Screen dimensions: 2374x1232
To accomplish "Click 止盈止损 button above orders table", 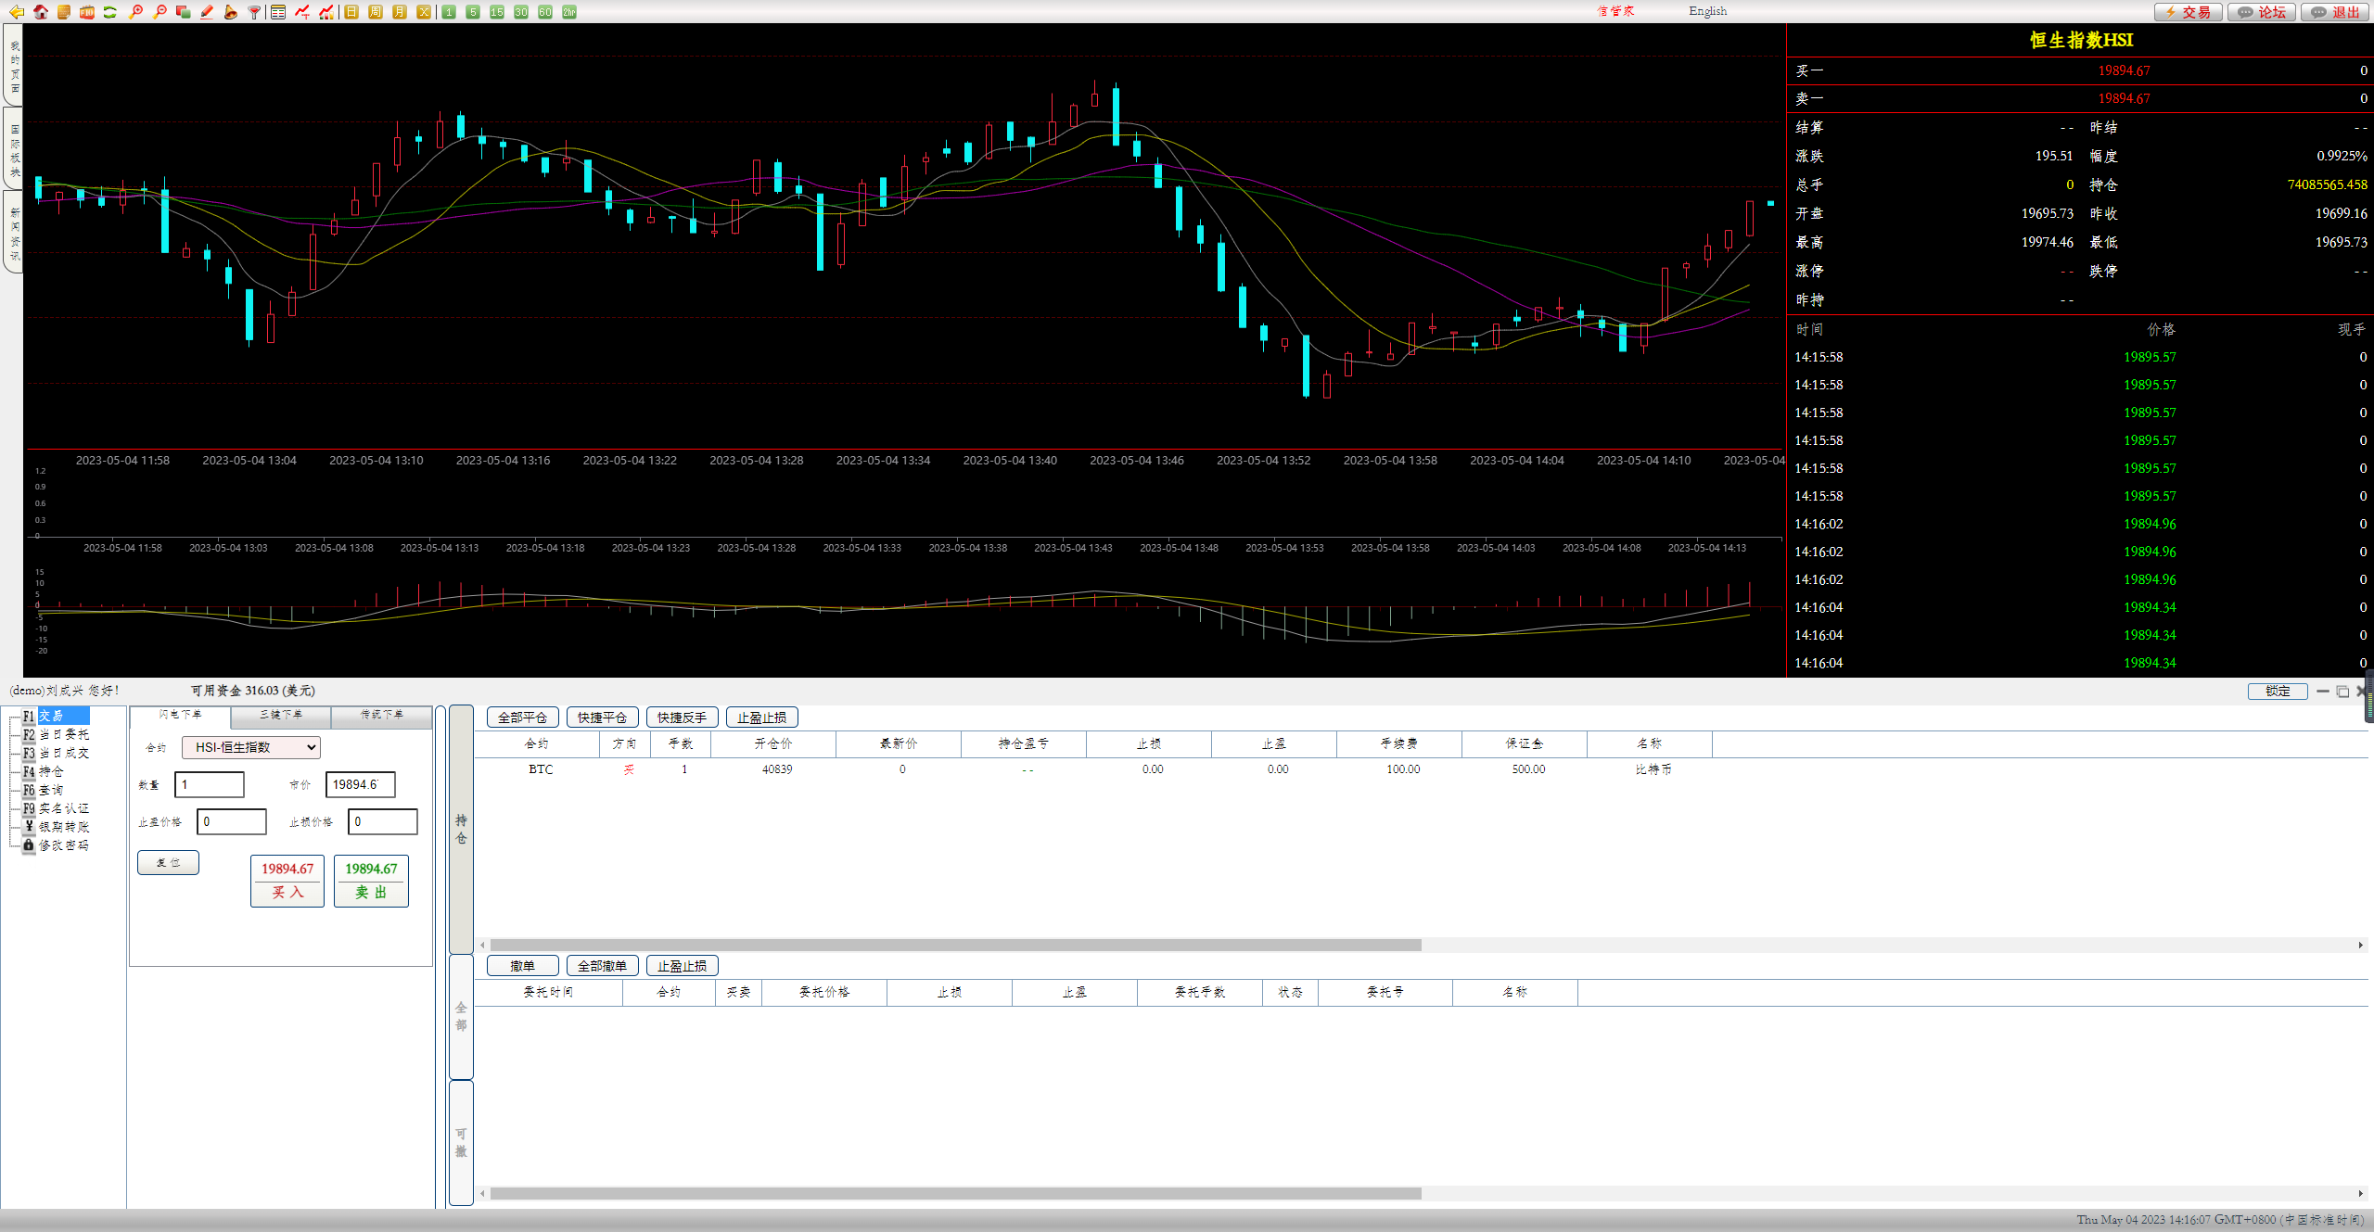I will 683,966.
